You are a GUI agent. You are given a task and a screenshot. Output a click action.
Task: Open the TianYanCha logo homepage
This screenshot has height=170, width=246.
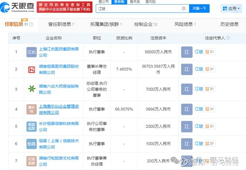[x=17, y=7]
